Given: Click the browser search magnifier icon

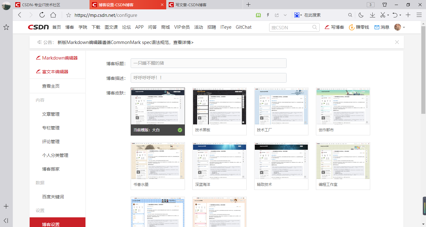Looking at the screenshot, I should [x=350, y=15].
